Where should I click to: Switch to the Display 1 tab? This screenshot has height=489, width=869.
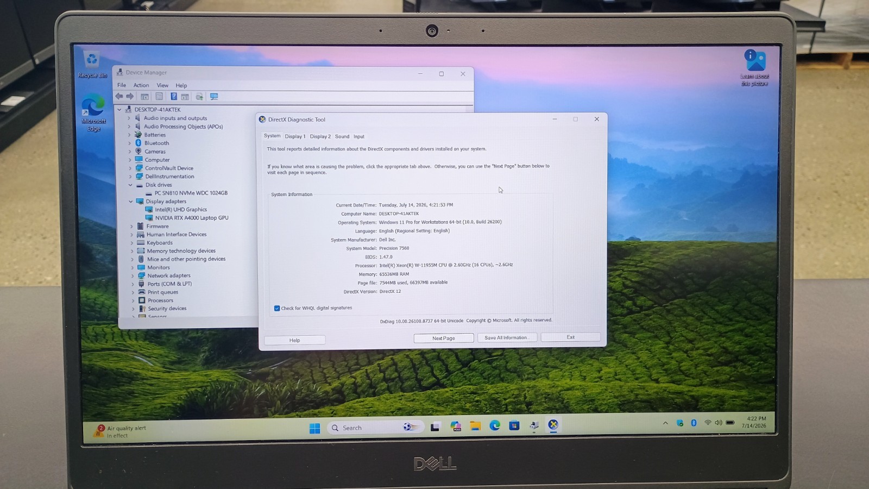tap(295, 136)
